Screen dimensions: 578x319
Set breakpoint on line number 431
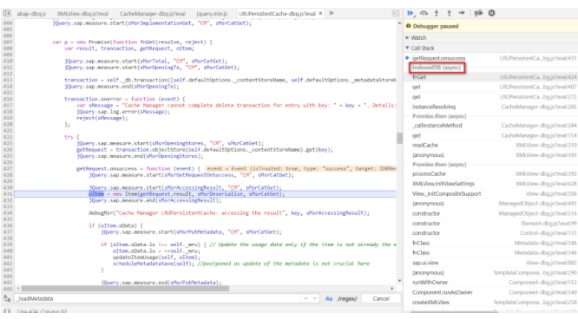tap(7, 194)
